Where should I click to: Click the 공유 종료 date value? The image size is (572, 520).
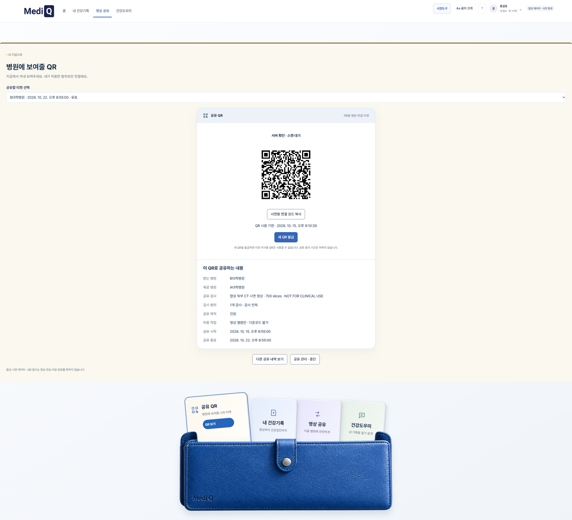(250, 340)
